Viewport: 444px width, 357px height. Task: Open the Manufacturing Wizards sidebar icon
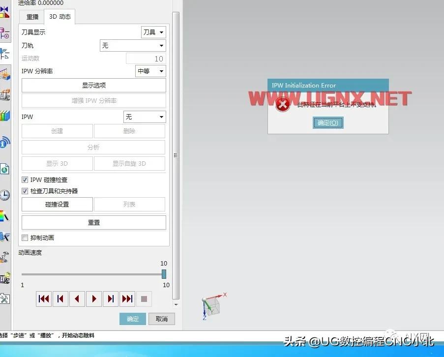pos(4,257)
